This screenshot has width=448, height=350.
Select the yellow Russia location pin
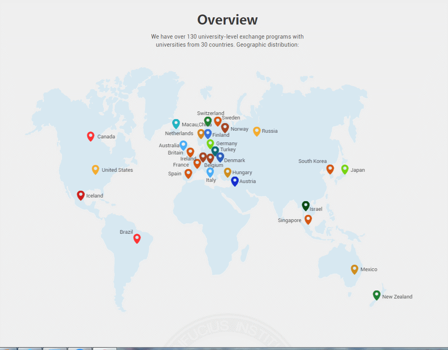point(257,131)
